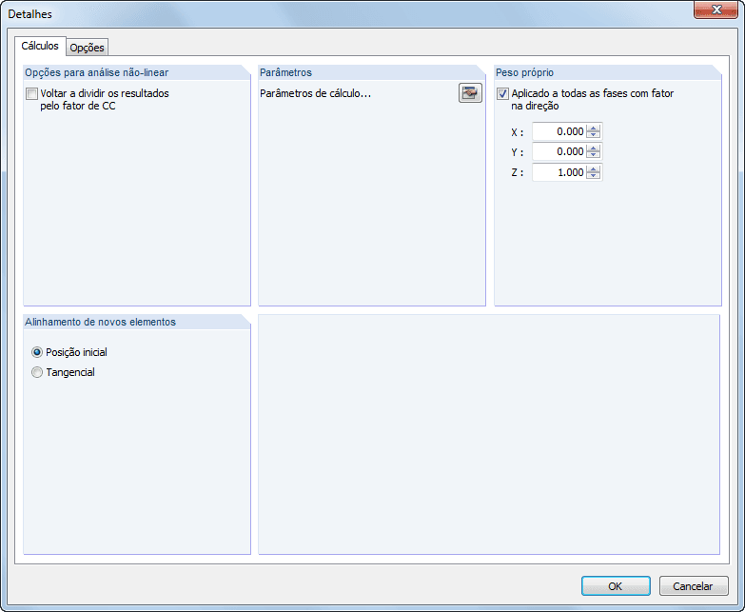Viewport: 745px width, 612px height.
Task: Select the 'Tangencial' radio option
Action: coord(37,372)
